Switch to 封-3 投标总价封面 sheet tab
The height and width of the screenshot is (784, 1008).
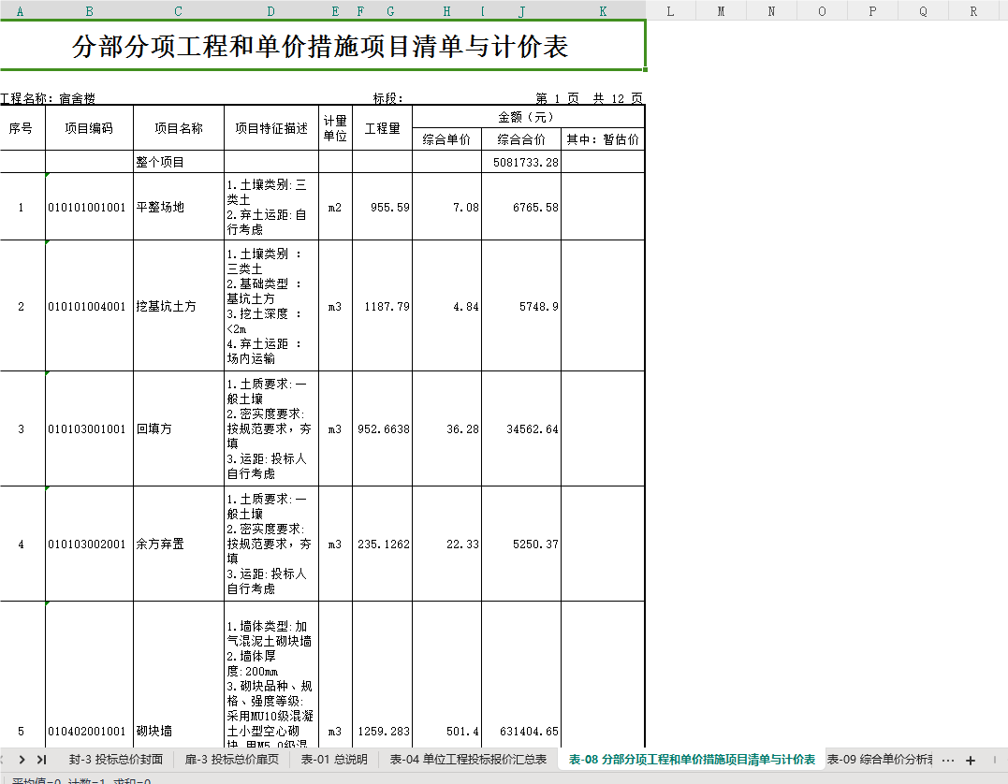116,760
